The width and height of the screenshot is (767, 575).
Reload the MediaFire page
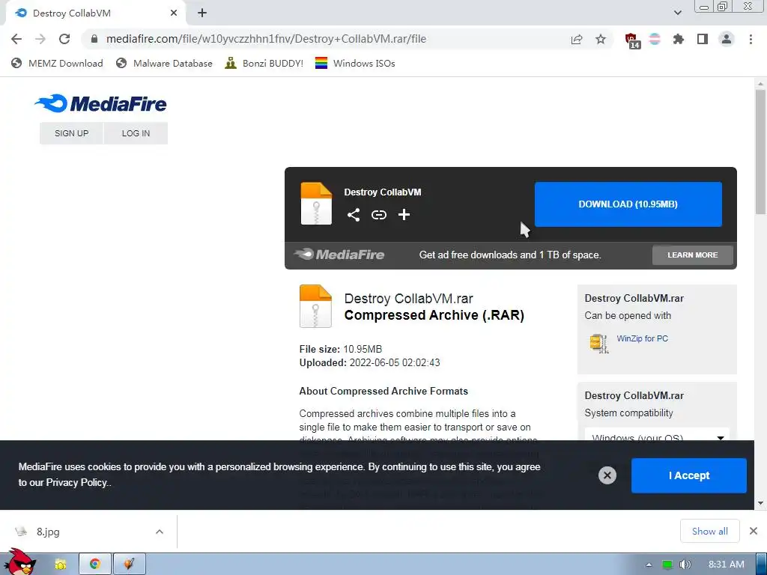click(x=64, y=39)
